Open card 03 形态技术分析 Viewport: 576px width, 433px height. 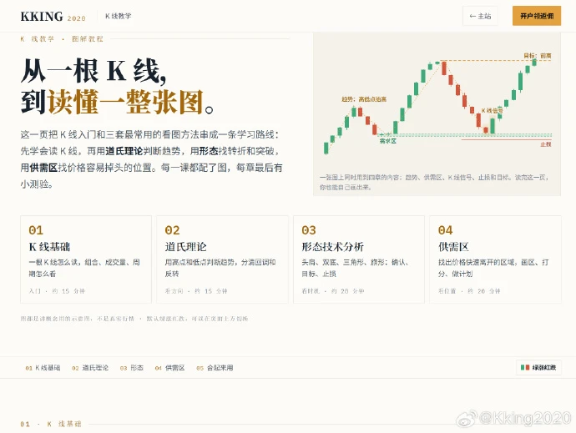click(x=359, y=259)
